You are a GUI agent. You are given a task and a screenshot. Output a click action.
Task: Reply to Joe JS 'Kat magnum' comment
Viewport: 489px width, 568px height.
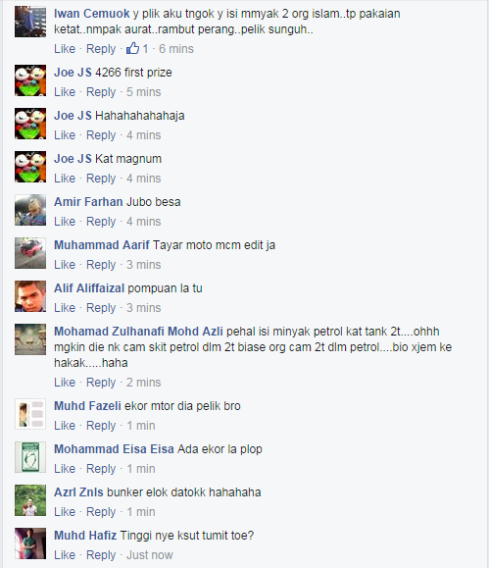101,179
